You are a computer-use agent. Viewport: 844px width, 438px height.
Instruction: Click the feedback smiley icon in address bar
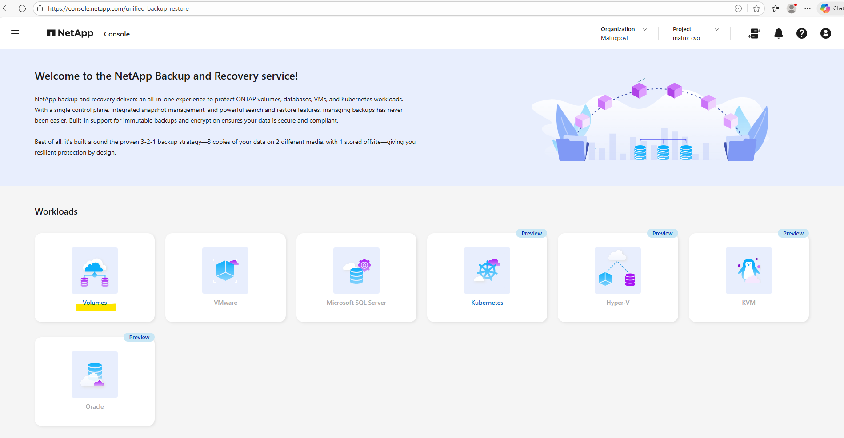coord(738,8)
